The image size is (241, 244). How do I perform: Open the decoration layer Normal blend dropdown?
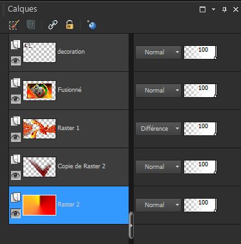pos(158,52)
